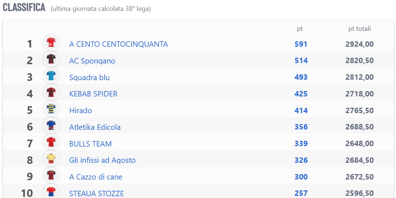Screen dimensions: 396x198
Task: Click the BULLS TEAM red jersey icon
Action: pyautogui.click(x=51, y=142)
